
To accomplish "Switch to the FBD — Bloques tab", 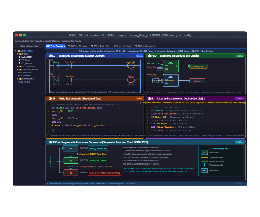I will pos(77,46).
